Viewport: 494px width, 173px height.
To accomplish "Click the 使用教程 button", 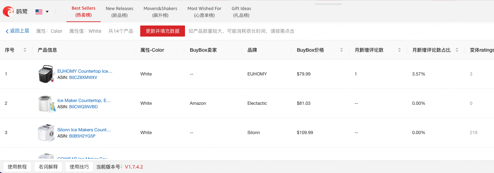I will tap(17, 167).
